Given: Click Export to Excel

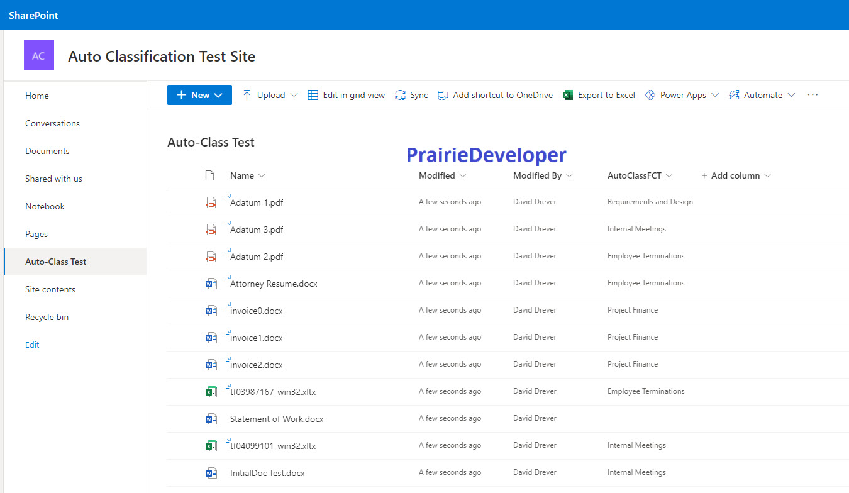Looking at the screenshot, I should point(599,95).
